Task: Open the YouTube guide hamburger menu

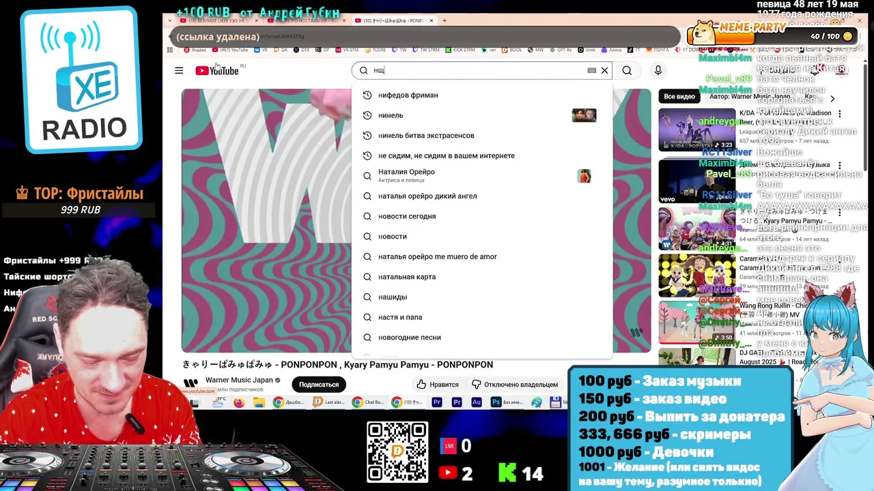Action: click(179, 70)
